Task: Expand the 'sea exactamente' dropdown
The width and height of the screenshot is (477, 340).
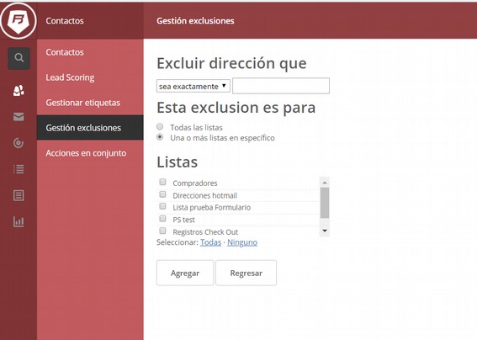Action: point(193,86)
